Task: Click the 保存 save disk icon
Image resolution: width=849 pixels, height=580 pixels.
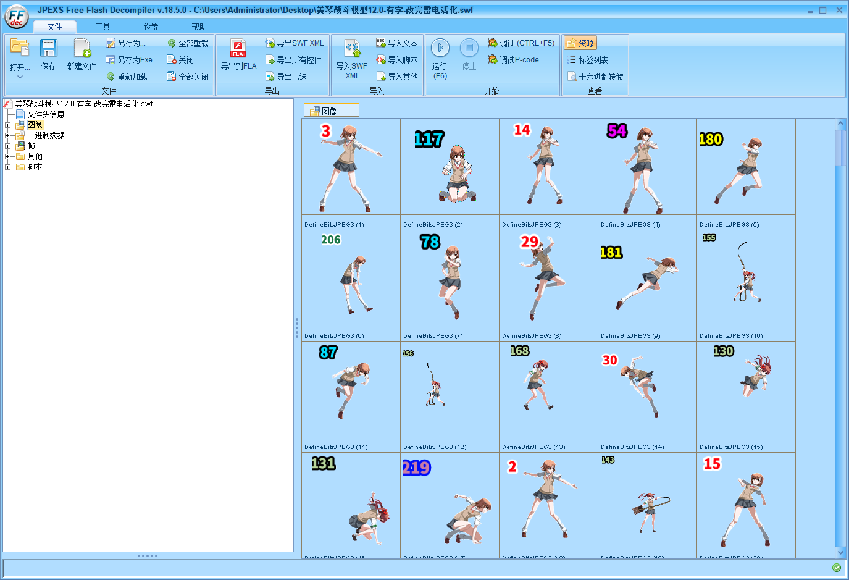Action: coord(49,54)
